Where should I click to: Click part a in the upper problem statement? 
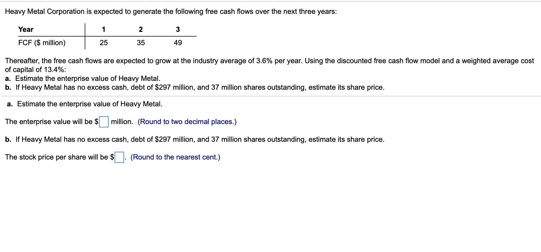coord(83,79)
